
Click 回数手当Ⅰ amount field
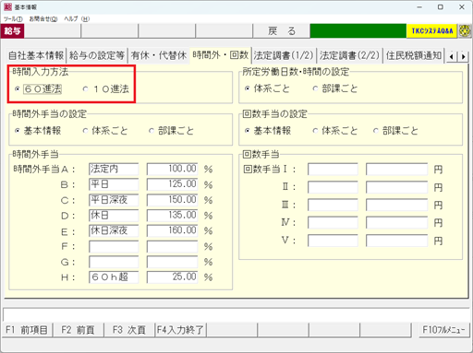click(397, 170)
